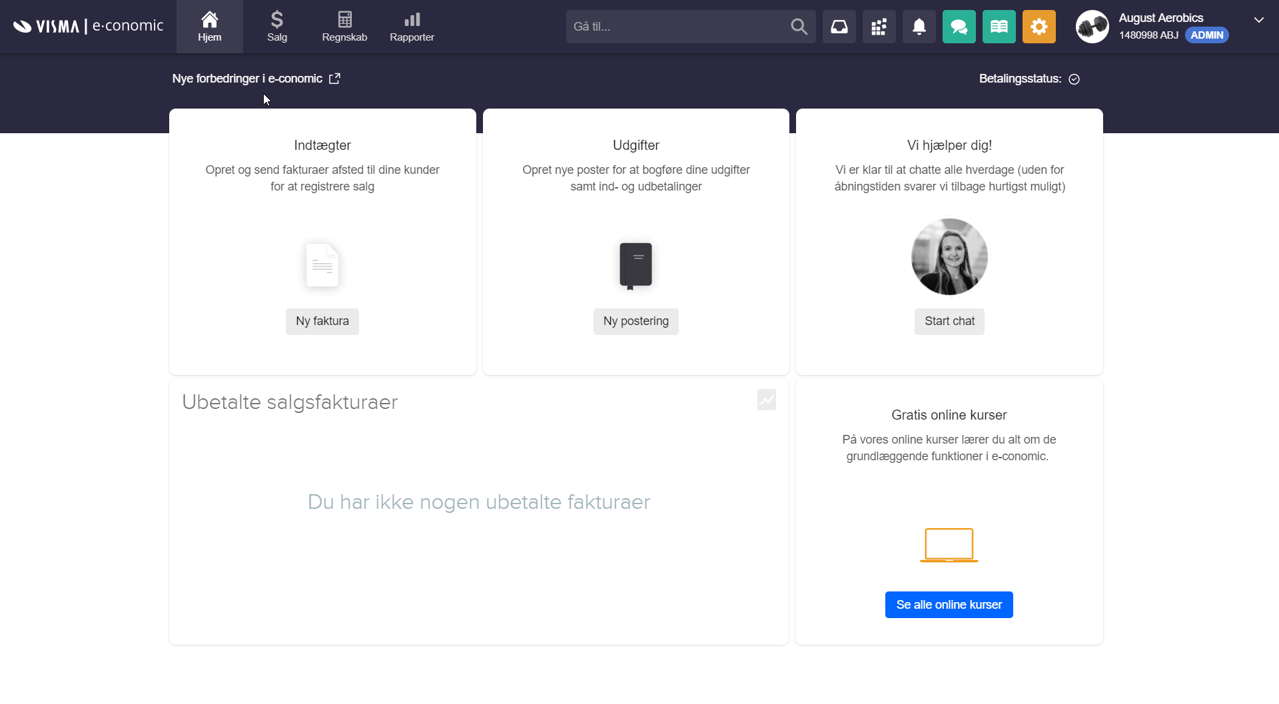
Task: Open the green book guide icon
Action: coord(999,27)
